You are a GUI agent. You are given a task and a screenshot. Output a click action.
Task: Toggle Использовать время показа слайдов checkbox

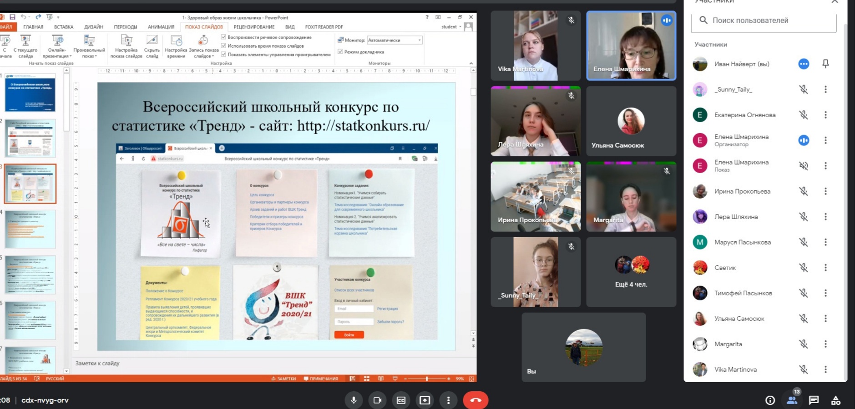tap(224, 46)
